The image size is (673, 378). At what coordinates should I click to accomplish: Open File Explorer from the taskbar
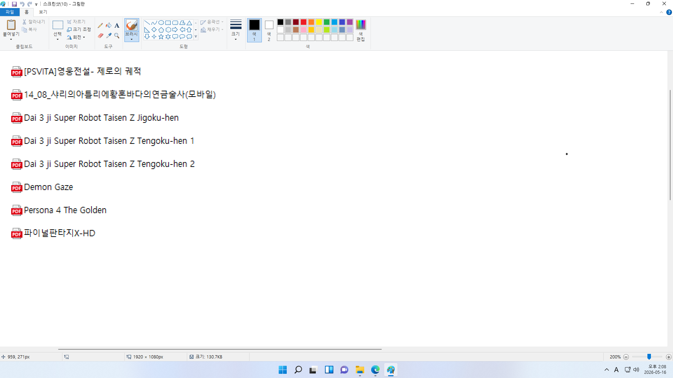pyautogui.click(x=360, y=370)
